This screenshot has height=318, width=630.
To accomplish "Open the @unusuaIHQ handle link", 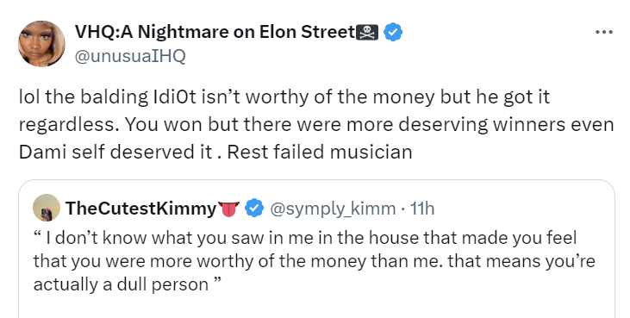I will [x=130, y=56].
